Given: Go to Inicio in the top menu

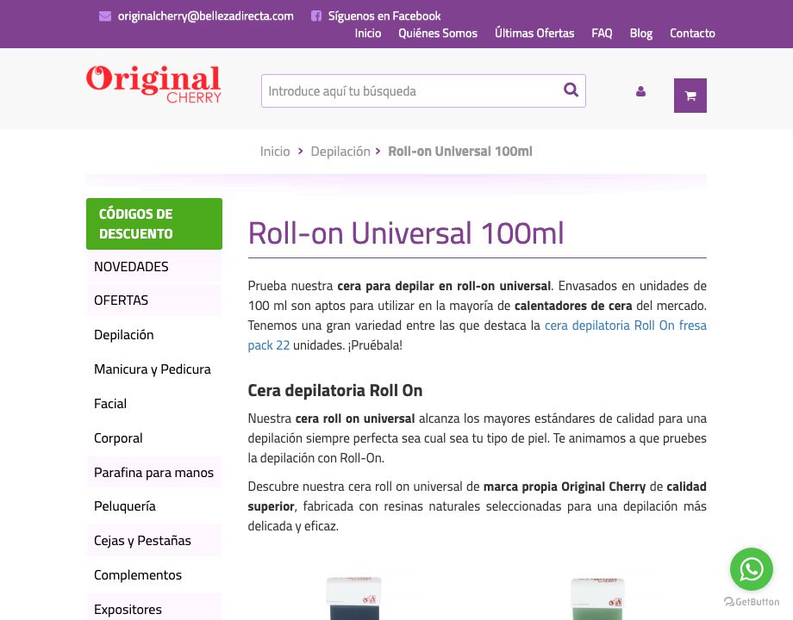Looking at the screenshot, I should 368,34.
